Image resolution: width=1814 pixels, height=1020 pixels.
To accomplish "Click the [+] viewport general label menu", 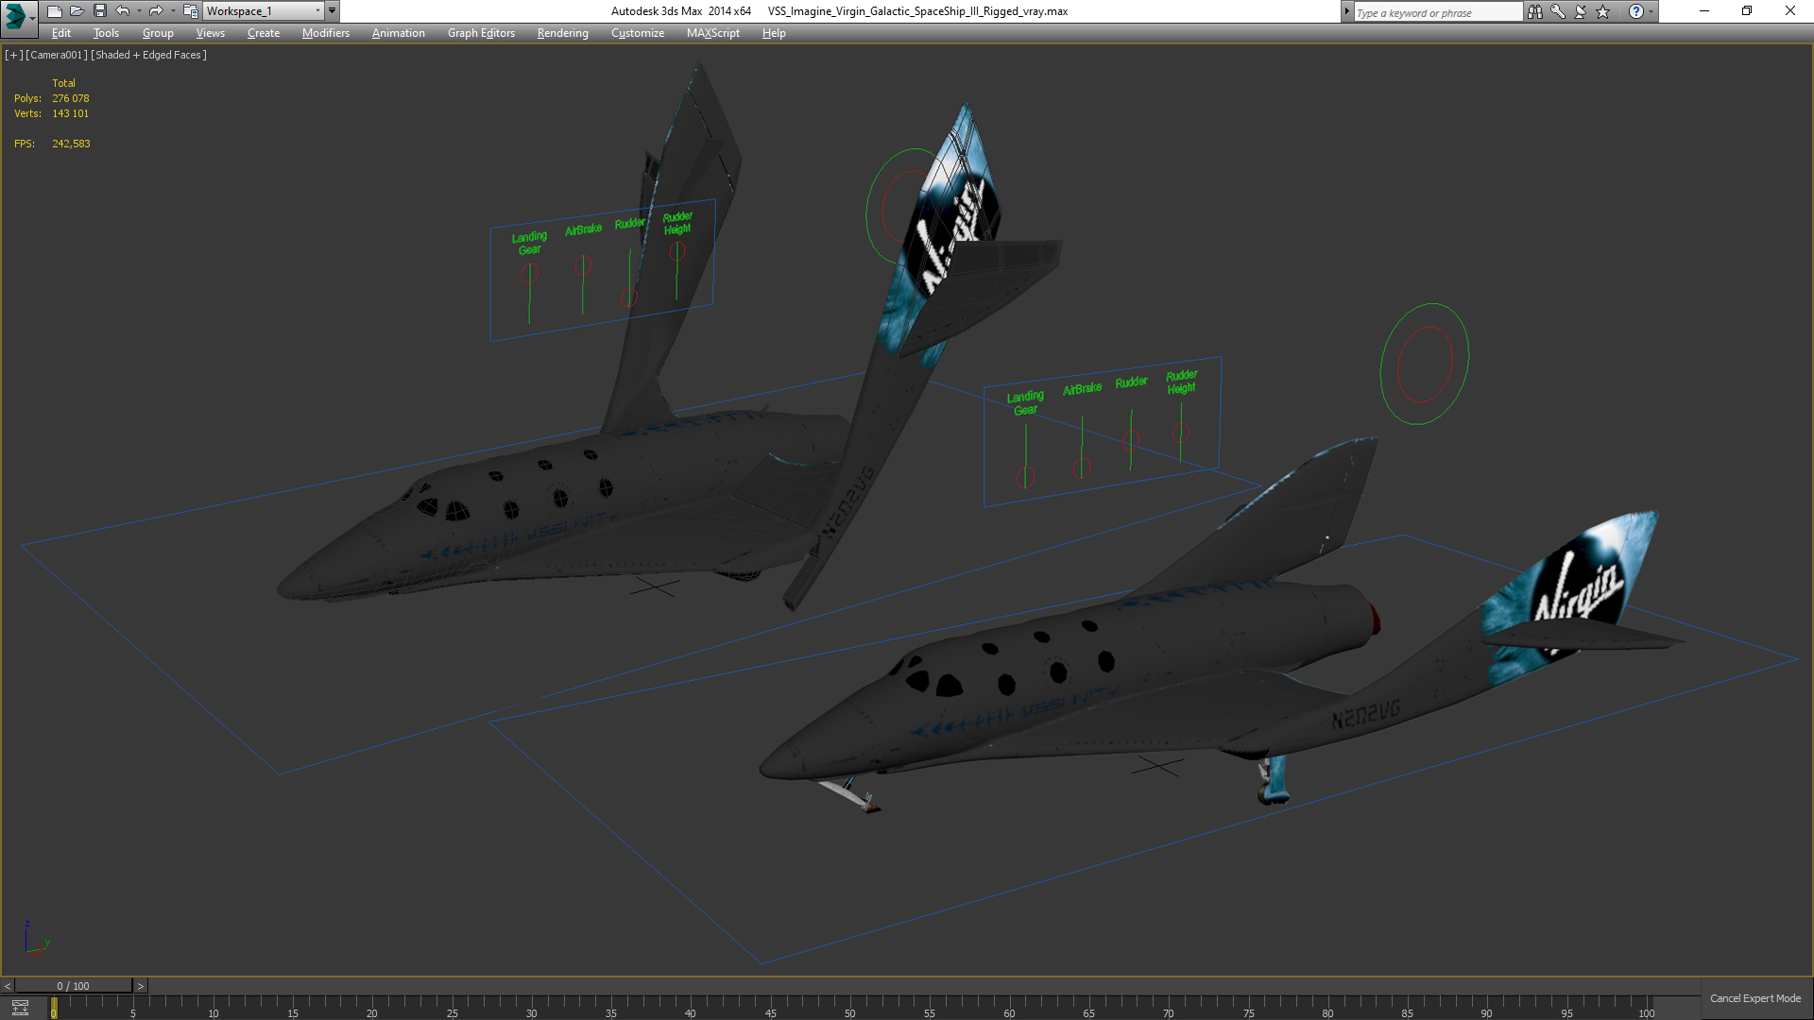I will 13,55.
